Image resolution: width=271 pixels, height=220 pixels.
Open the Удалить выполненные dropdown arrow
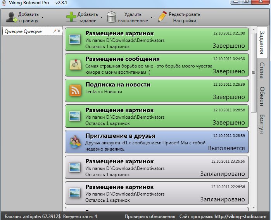(x=152, y=17)
